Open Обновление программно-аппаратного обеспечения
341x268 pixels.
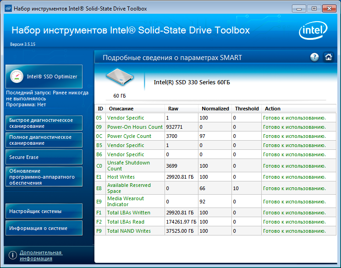click(44, 177)
